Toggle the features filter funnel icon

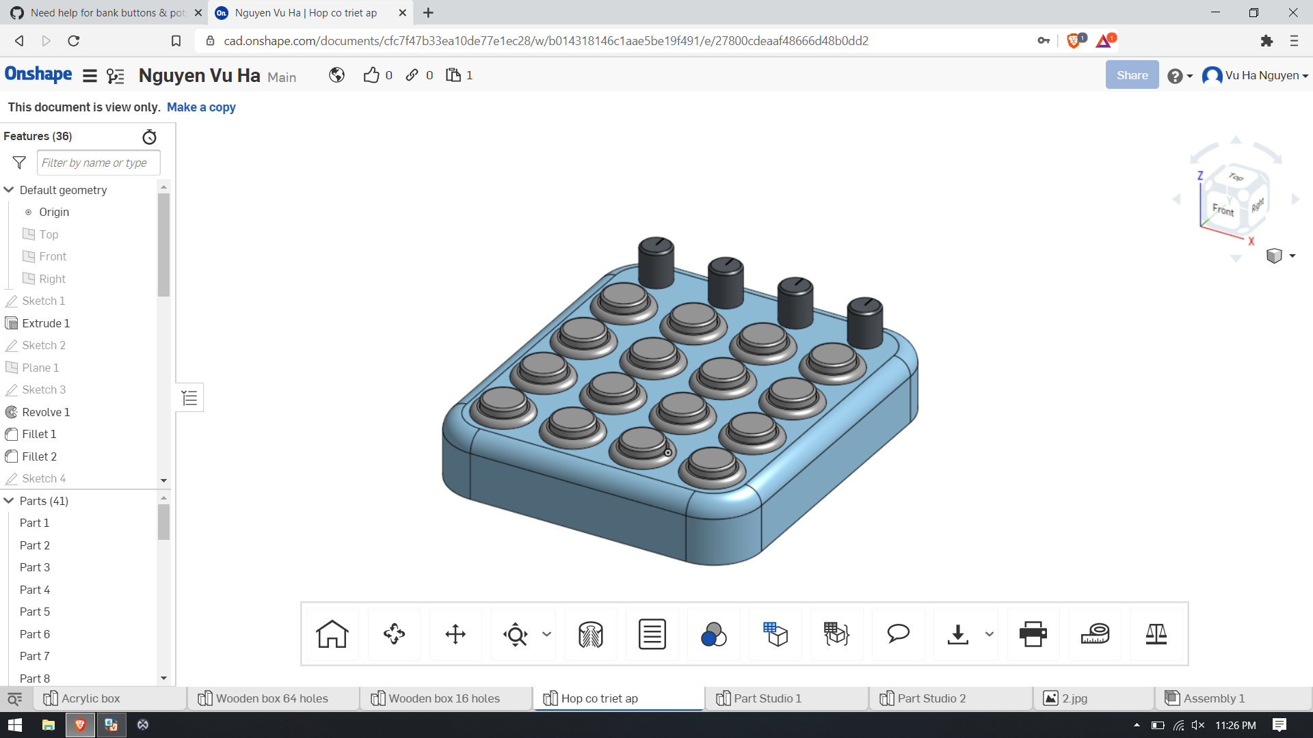(18, 163)
